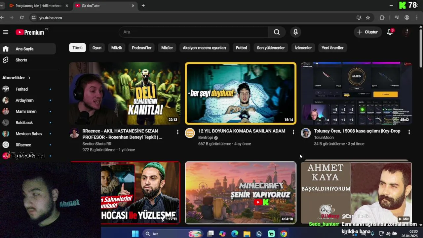Open TolunMoon channel avatar
This screenshot has width=423, height=238.
pos(306,133)
